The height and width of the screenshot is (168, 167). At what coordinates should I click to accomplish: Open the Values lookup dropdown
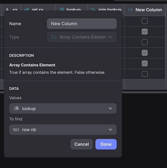pyautogui.click(x=63, y=108)
